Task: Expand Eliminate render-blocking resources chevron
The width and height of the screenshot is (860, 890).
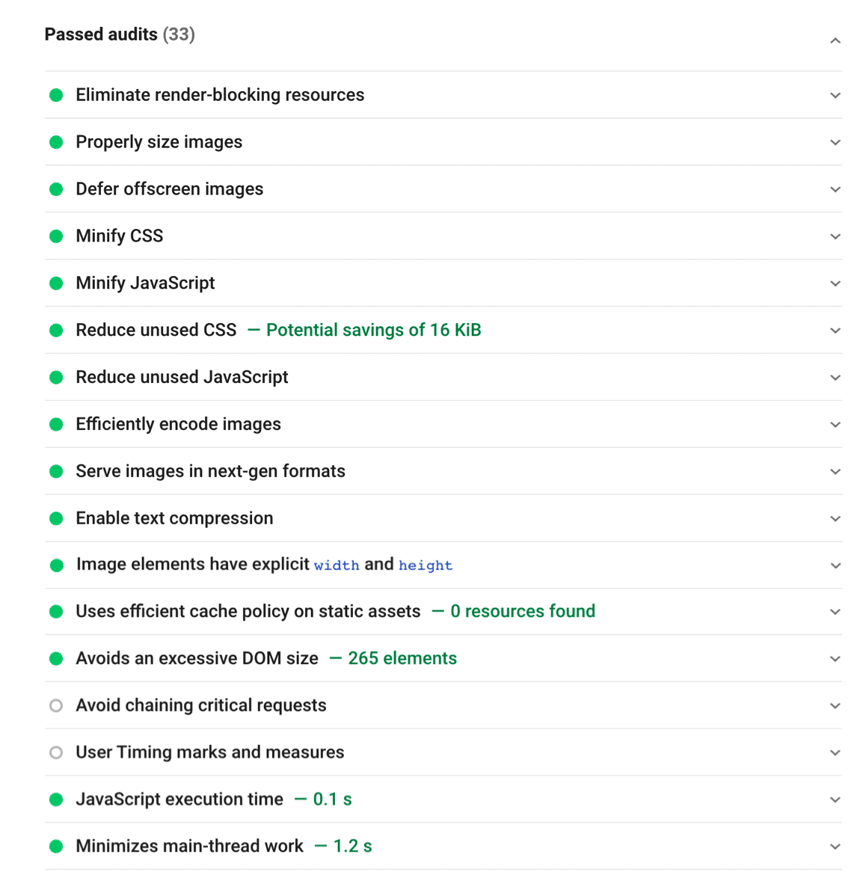Action: (835, 96)
